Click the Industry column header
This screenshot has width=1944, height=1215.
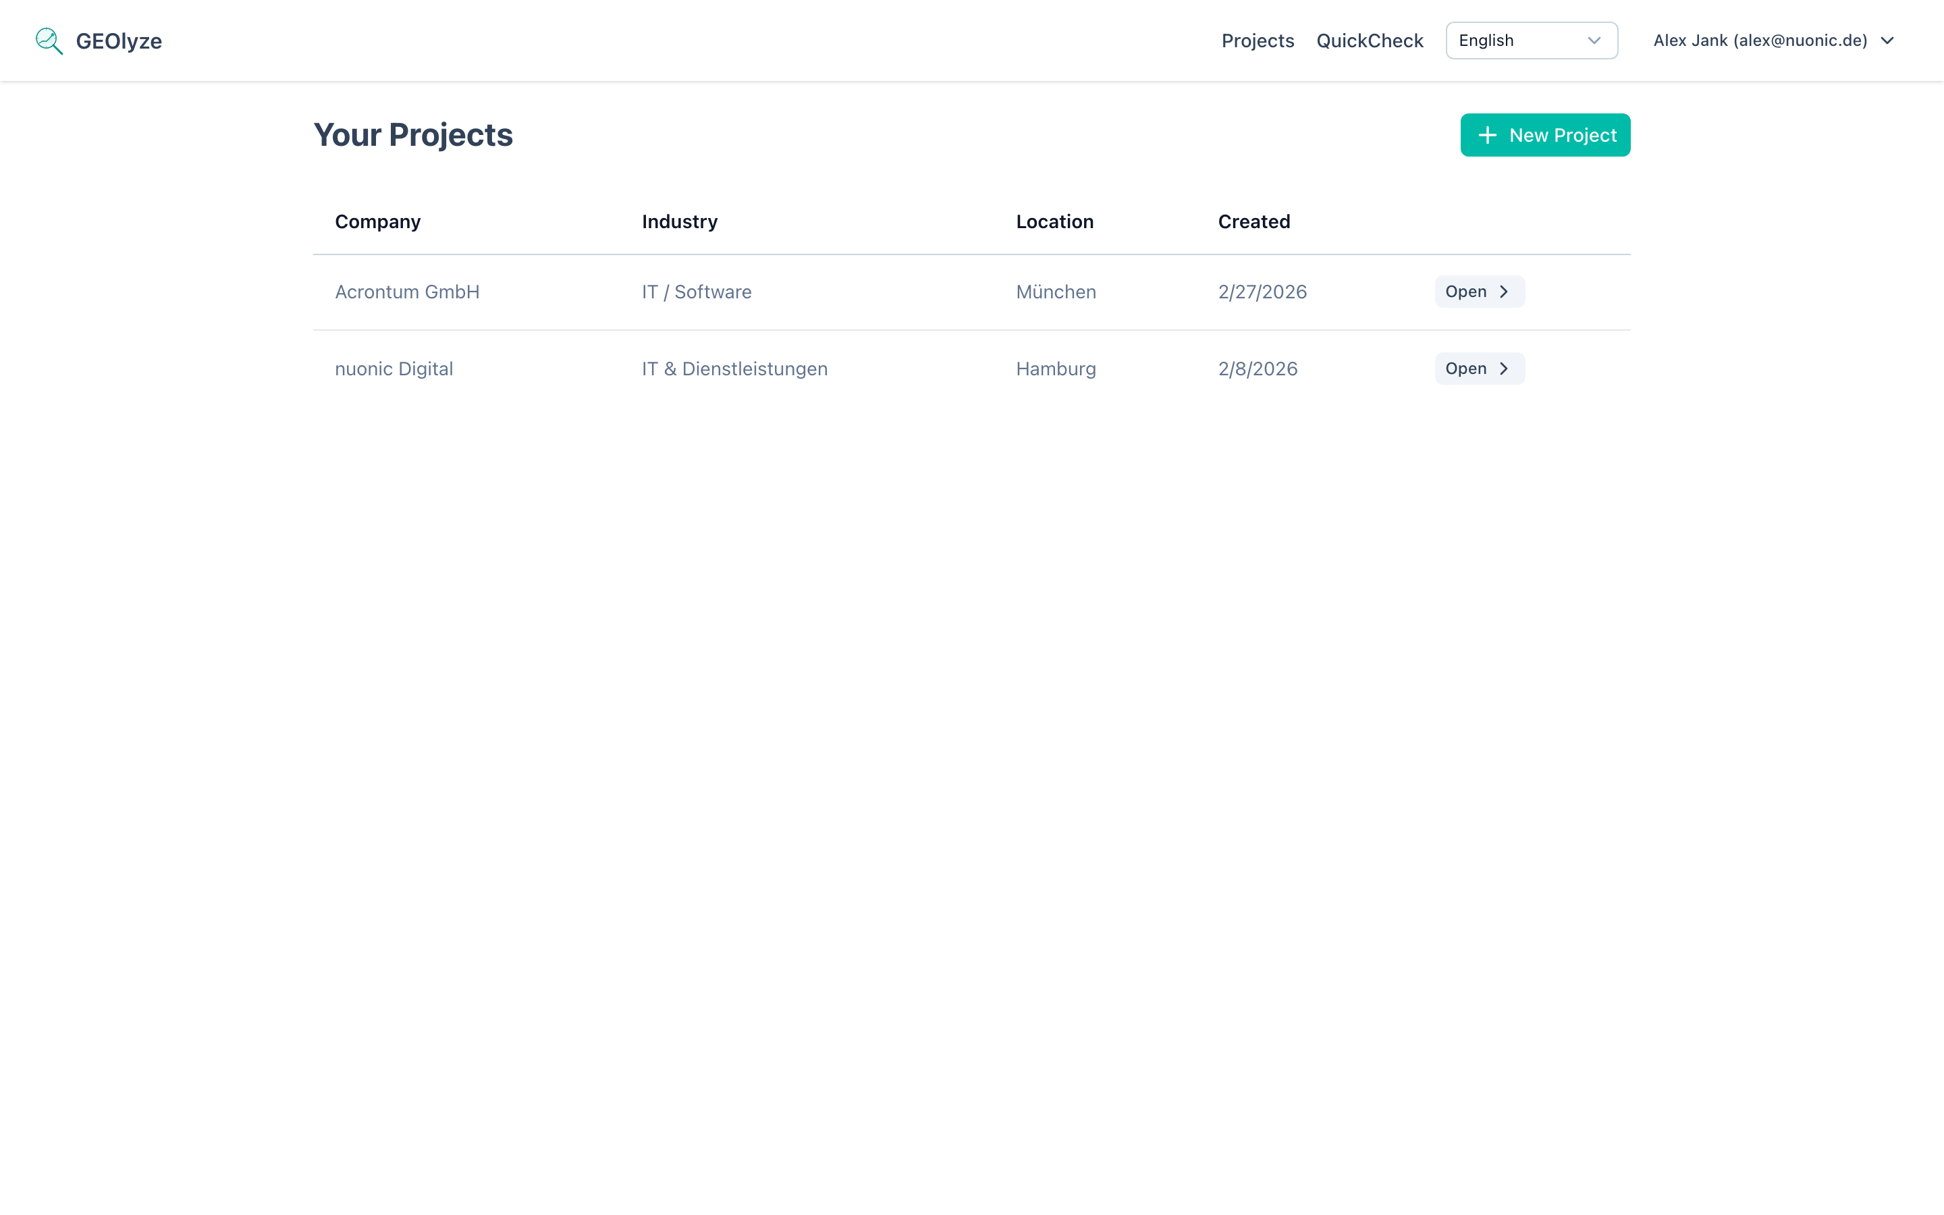(680, 222)
